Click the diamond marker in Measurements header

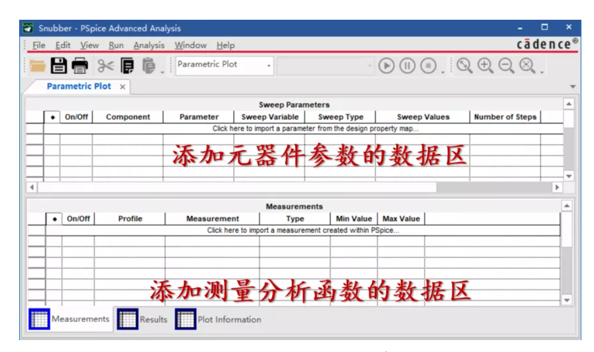55,219
